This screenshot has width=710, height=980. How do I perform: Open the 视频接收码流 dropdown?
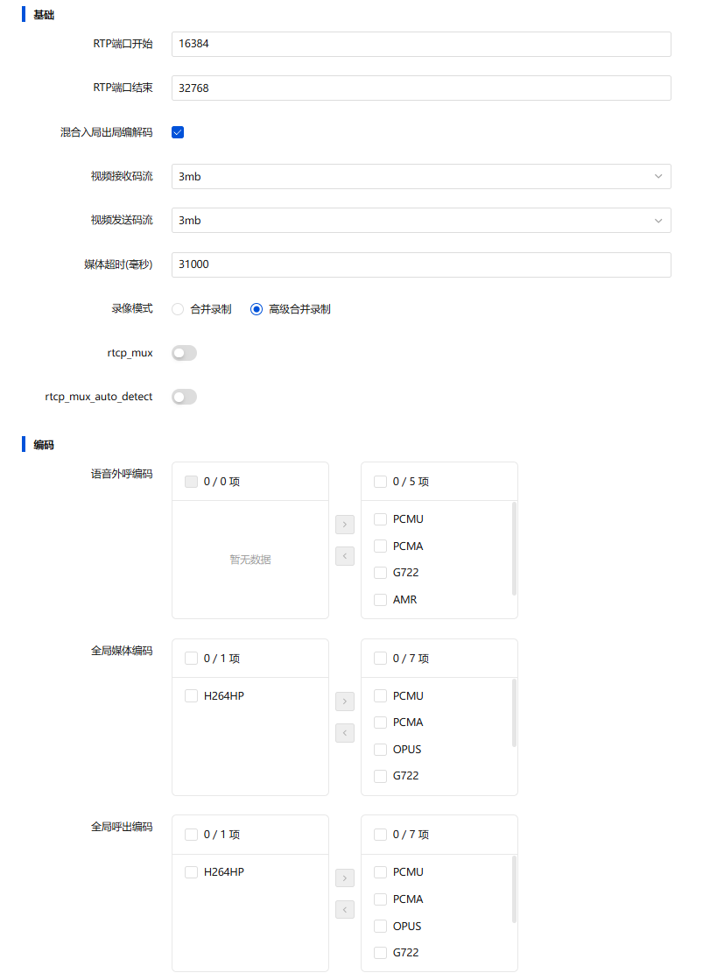421,177
